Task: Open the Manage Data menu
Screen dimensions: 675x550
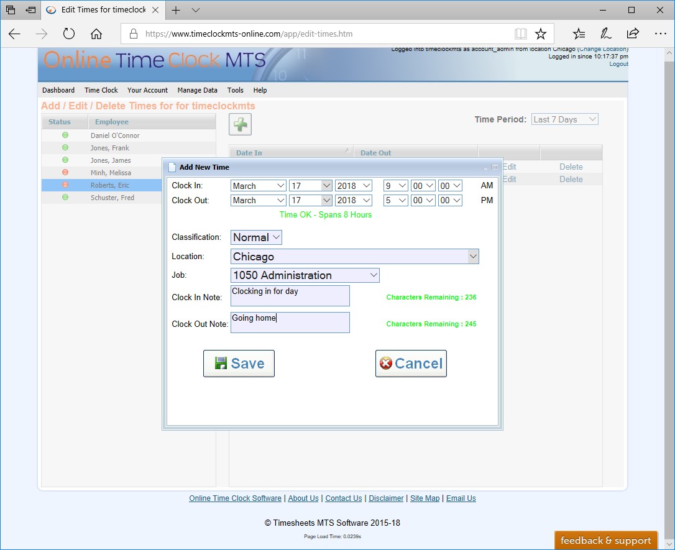Action: 197,90
